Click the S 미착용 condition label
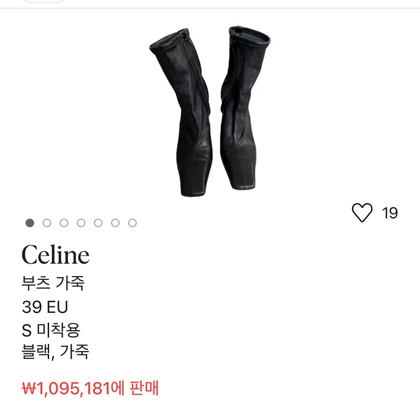Viewport: 420px width, 414px height. [x=51, y=330]
